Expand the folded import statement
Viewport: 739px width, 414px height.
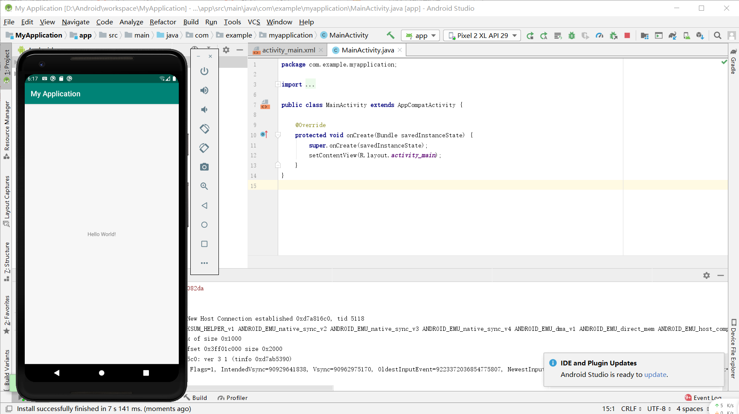278,84
